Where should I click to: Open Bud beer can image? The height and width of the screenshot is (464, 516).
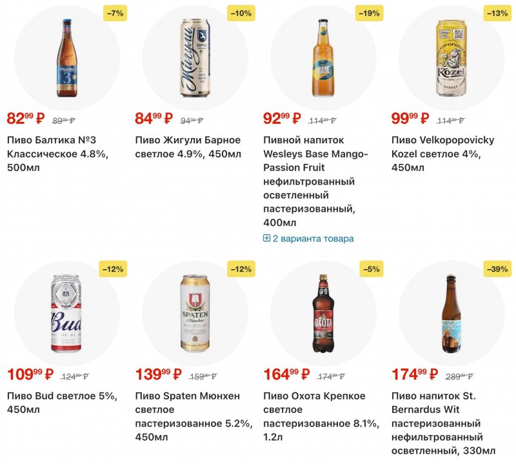click(66, 313)
